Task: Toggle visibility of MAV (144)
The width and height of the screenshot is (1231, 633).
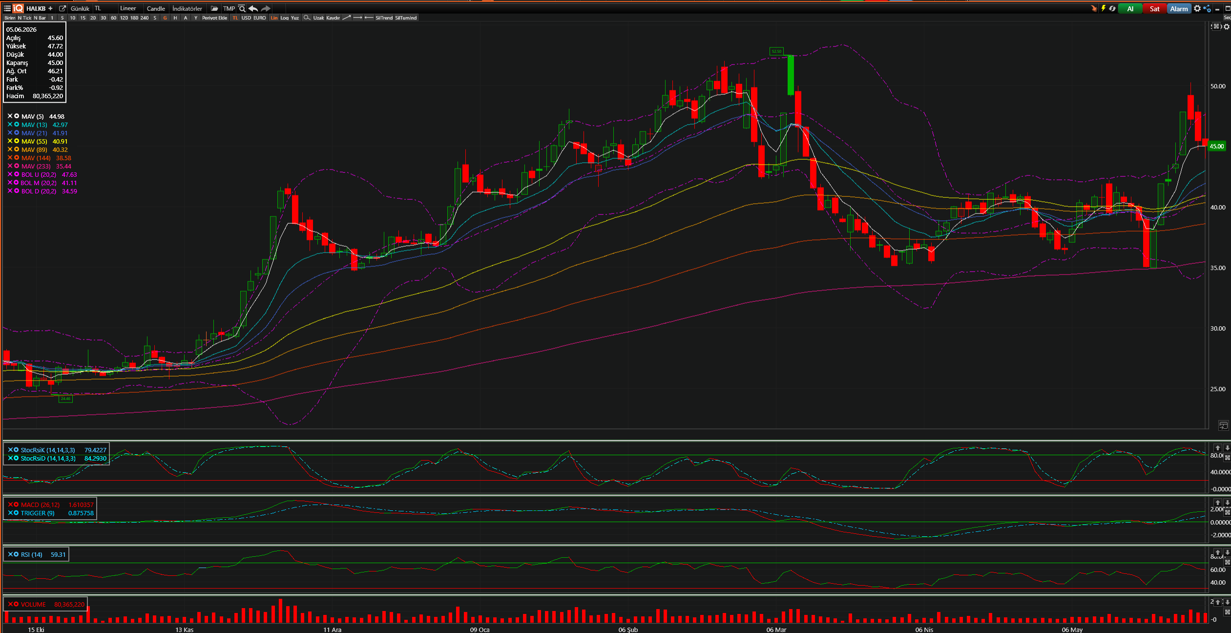Action: click(17, 158)
